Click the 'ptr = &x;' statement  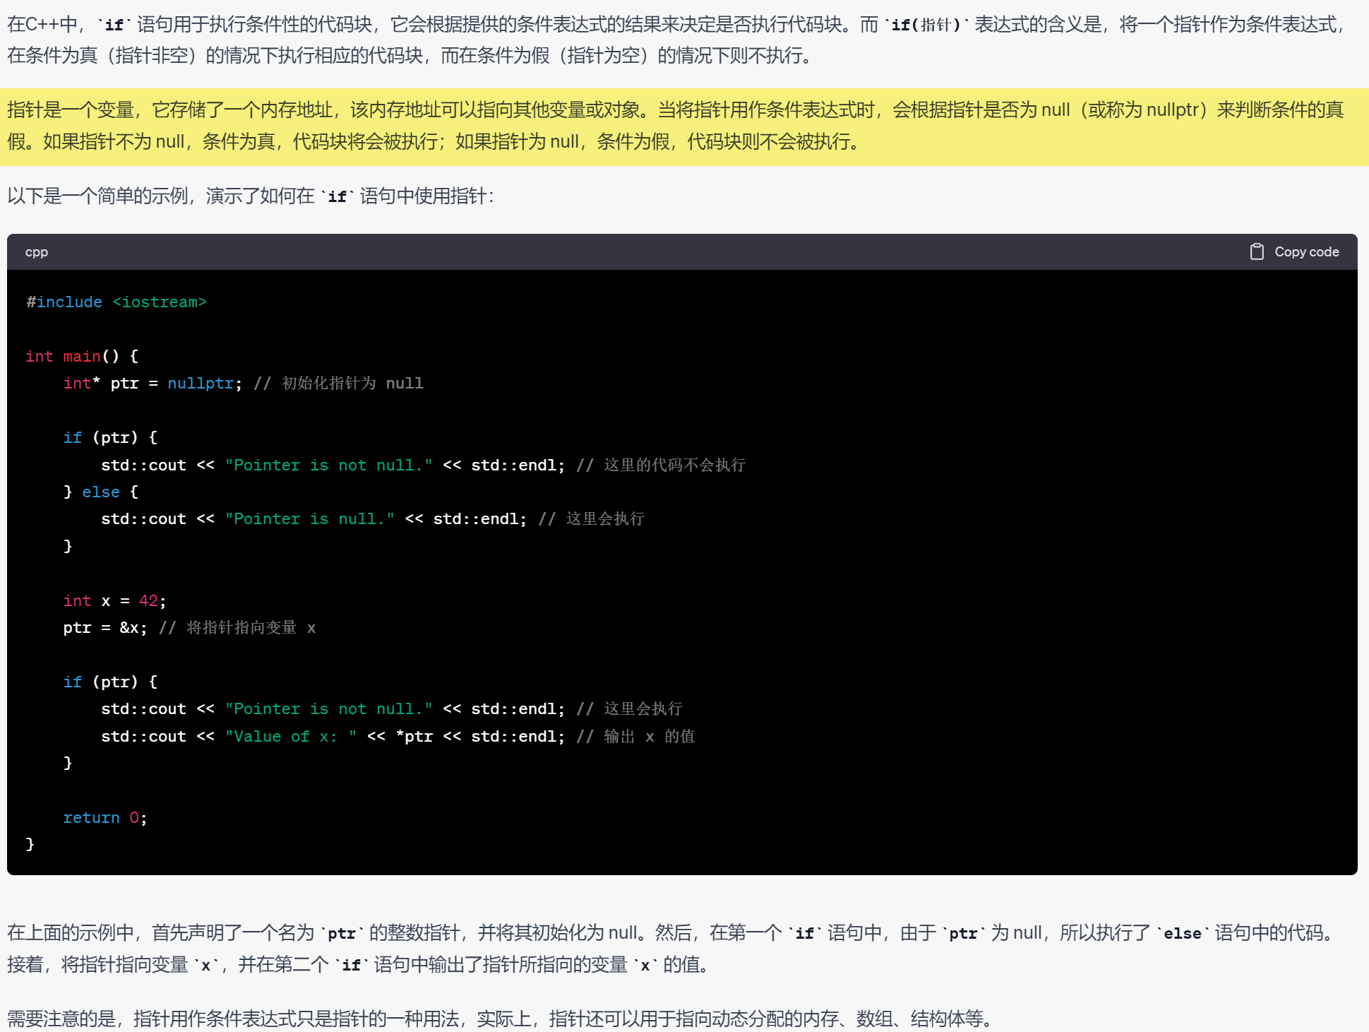[x=105, y=628]
